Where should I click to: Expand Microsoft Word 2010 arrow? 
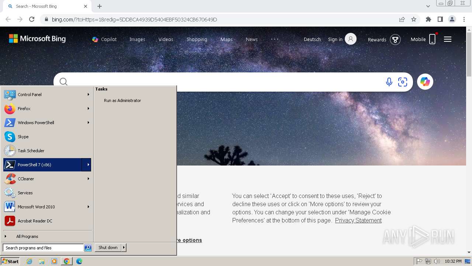88,207
